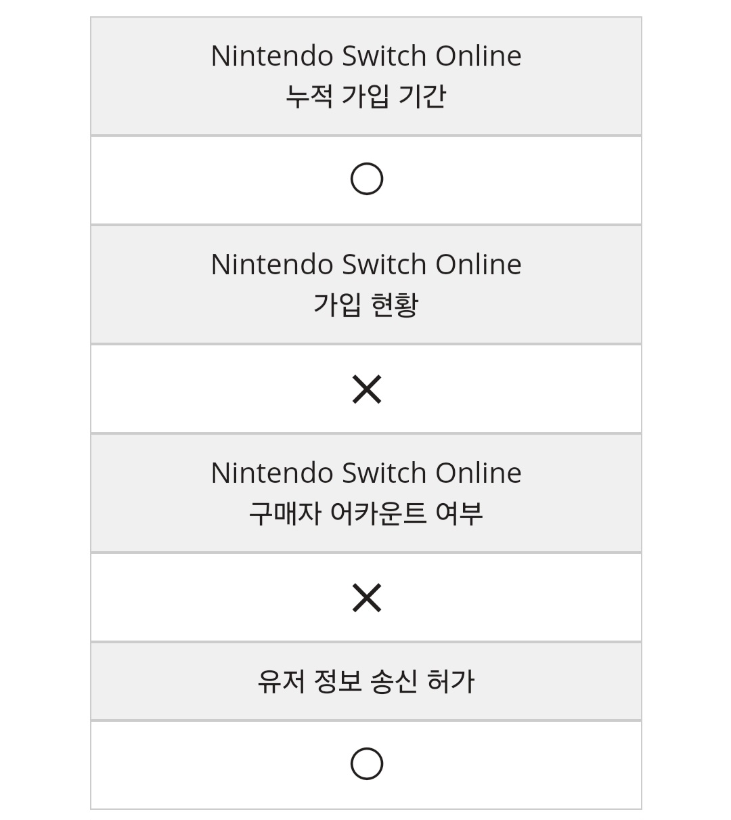Click the word 'Online' above 가입 현황
Image resolution: width=731 pixels, height=820 pixels.
(x=478, y=265)
